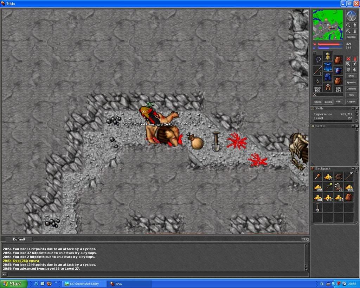The height and width of the screenshot is (288, 360).
Task: Minimize the Backpack panel
Action: click(x=353, y=168)
